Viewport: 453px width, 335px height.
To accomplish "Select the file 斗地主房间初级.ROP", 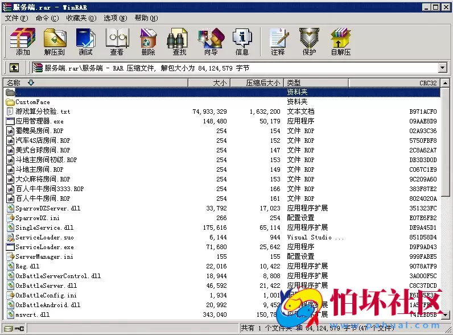I will (46, 160).
